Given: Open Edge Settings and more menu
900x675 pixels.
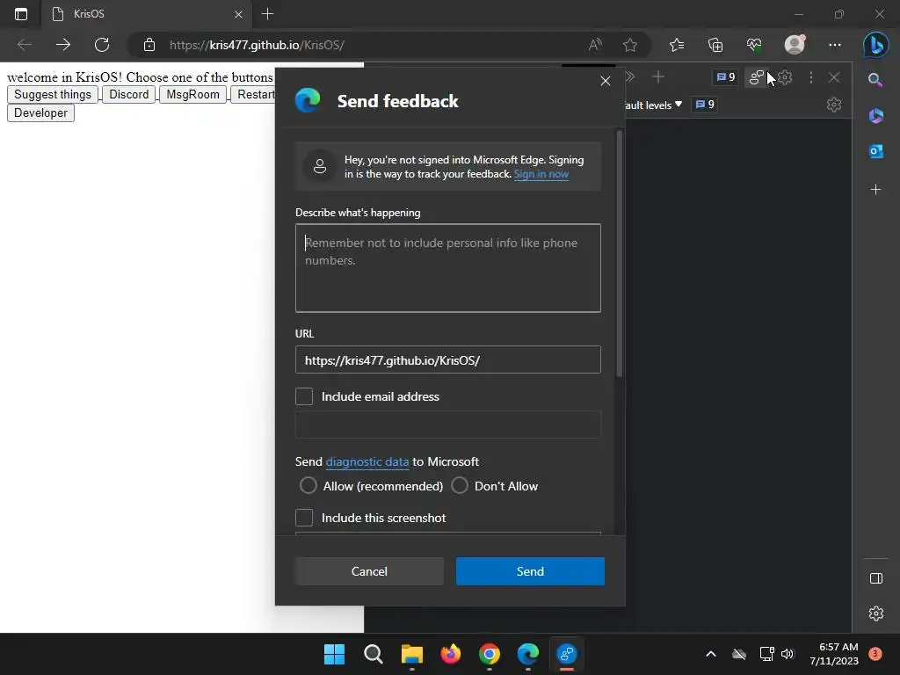Looking at the screenshot, I should (835, 45).
